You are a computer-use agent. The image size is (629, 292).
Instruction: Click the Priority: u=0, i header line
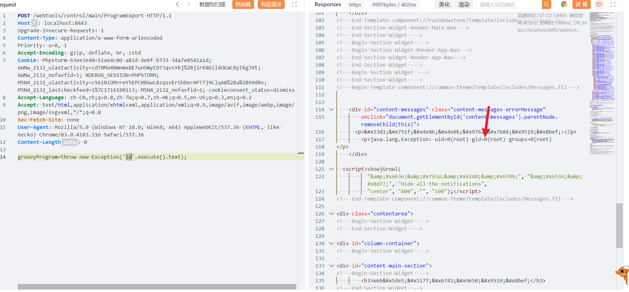pos(42,45)
